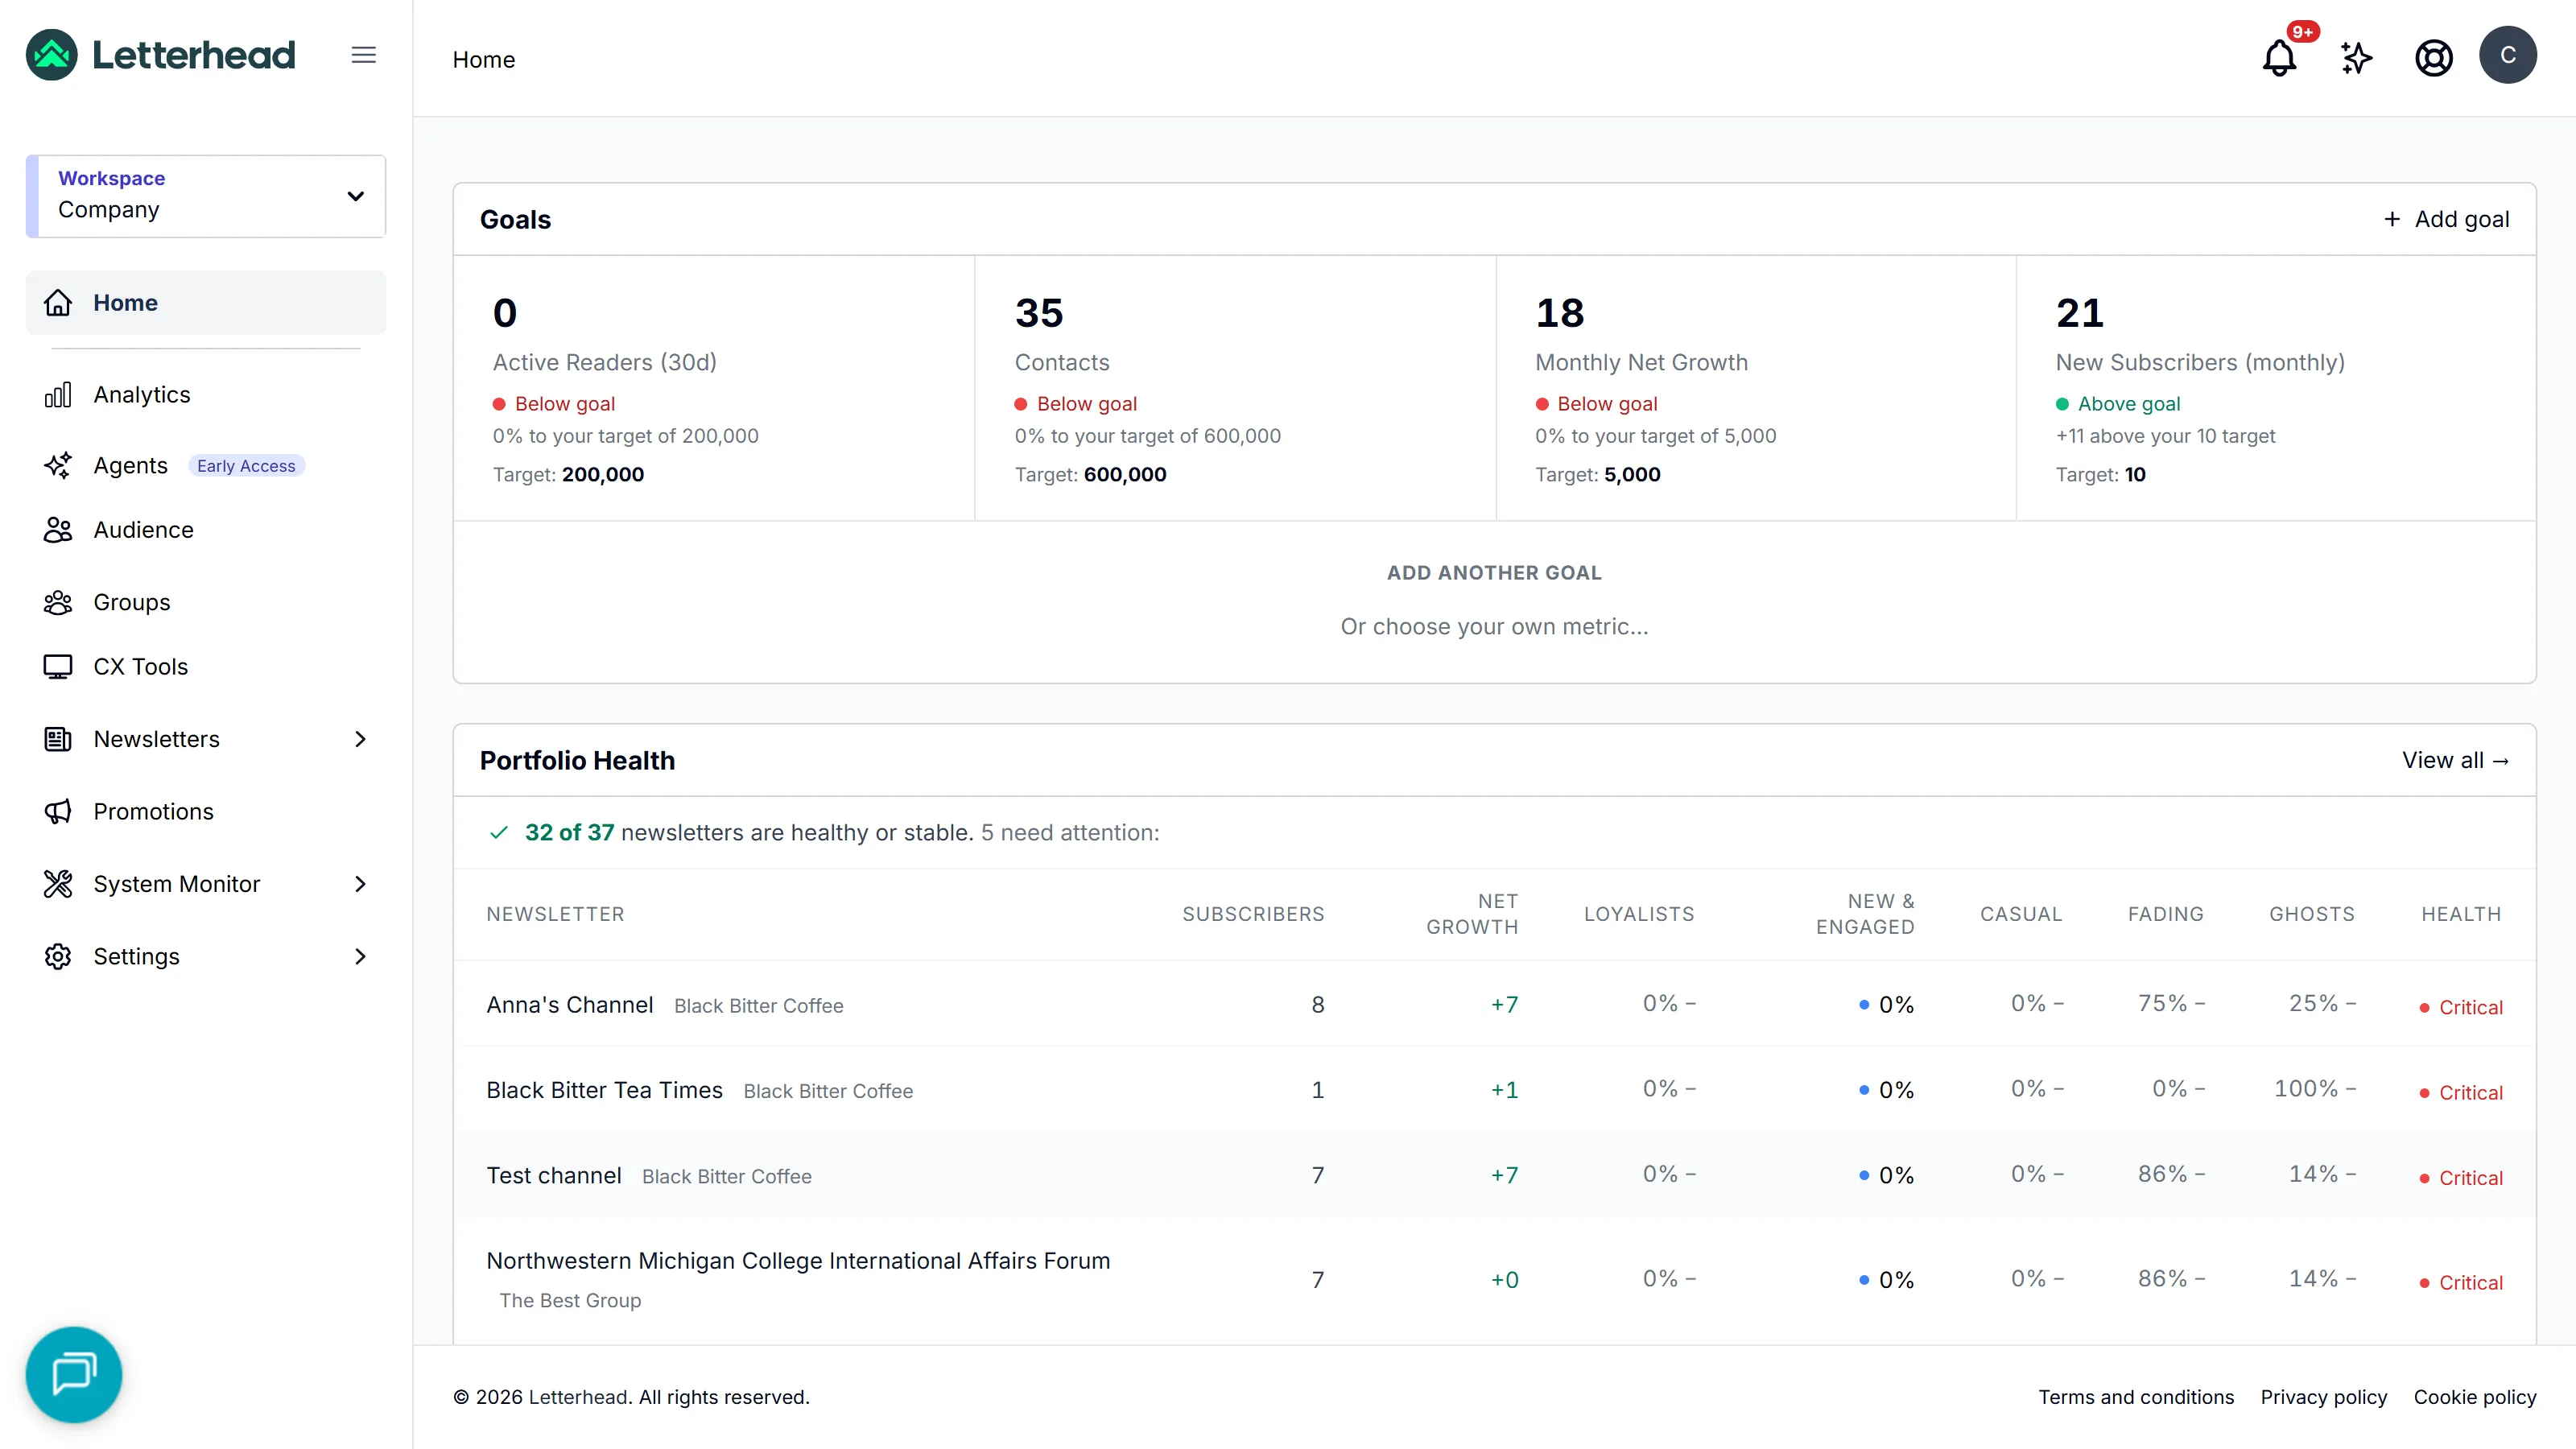Open the user avatar C menu
The height and width of the screenshot is (1449, 2576).
(2508, 55)
